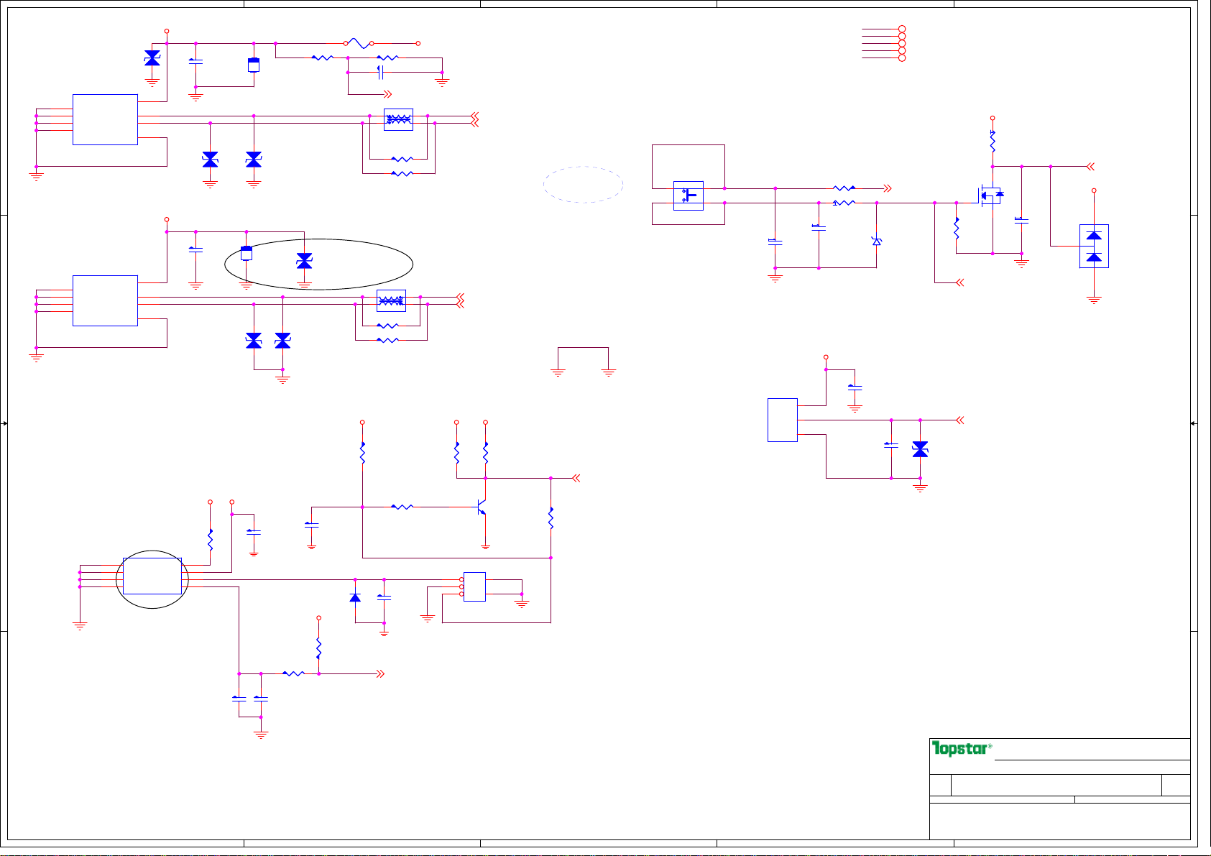This screenshot has height=856, width=1211.
Task: Select the topmost test point of five-pin group
Action: coord(902,29)
